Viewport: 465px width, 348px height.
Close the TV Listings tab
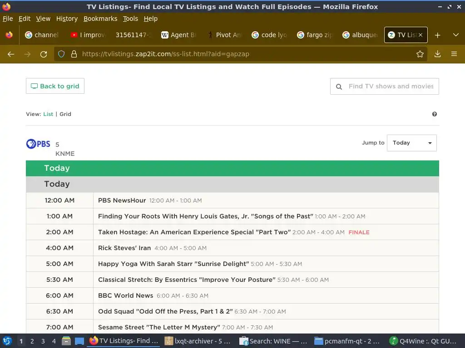click(420, 35)
